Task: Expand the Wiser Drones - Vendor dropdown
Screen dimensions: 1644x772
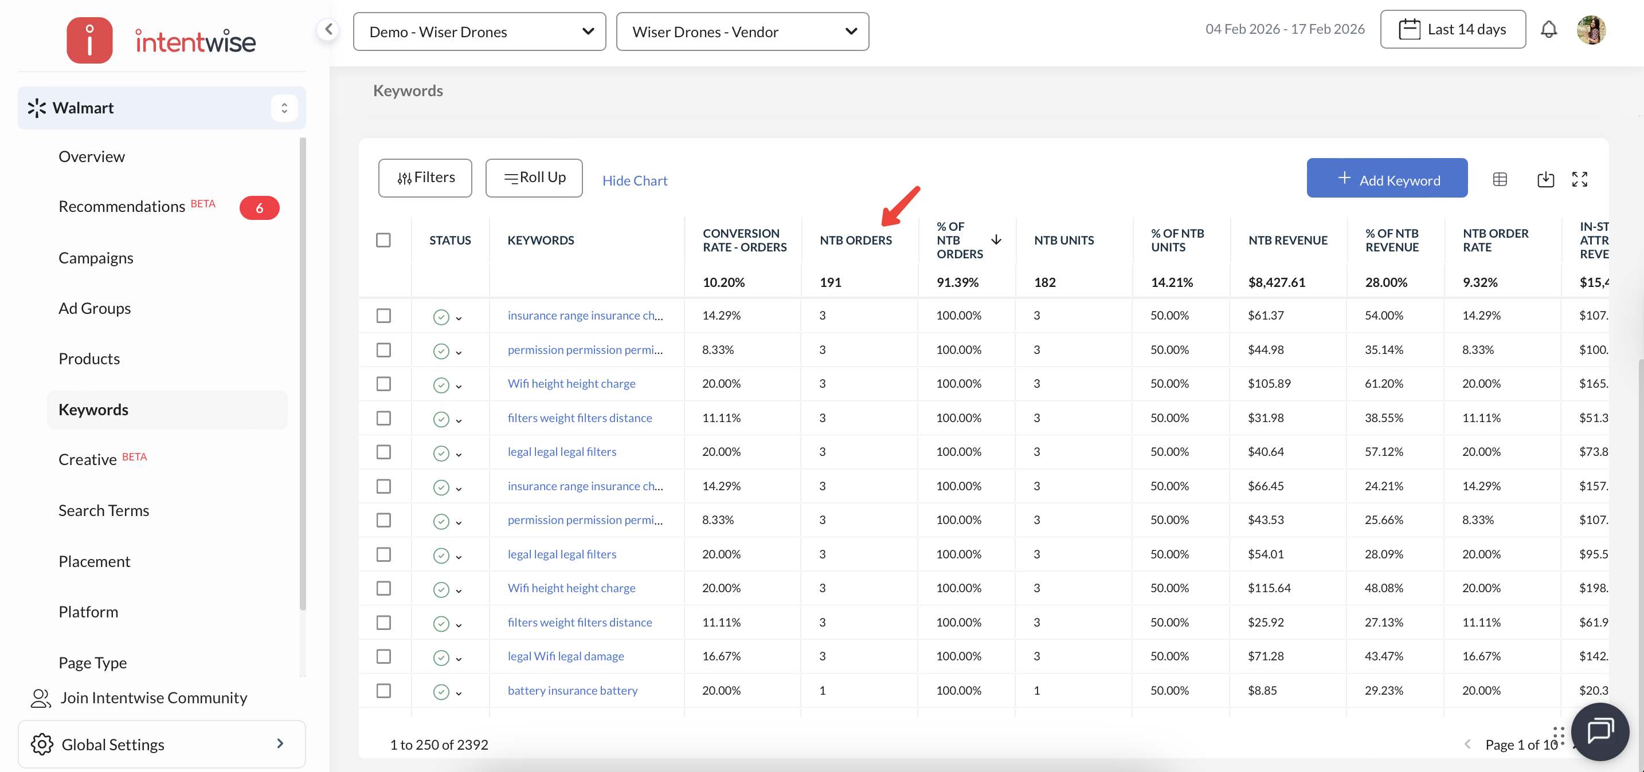Action: click(x=742, y=32)
